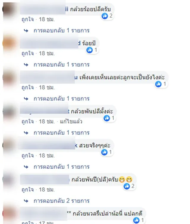190x224 pixels.
Task: Click like reaction on กล้วยพันปลีมั้งค่ะ comment
Action: (x=107, y=118)
